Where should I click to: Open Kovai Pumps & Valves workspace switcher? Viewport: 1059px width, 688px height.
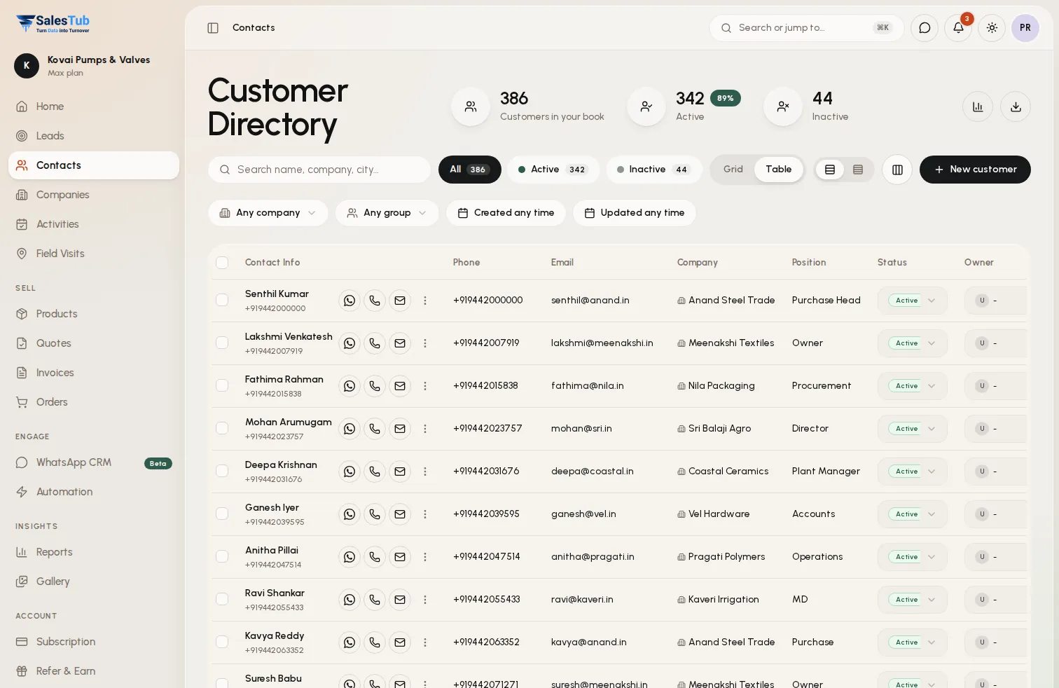94,66
